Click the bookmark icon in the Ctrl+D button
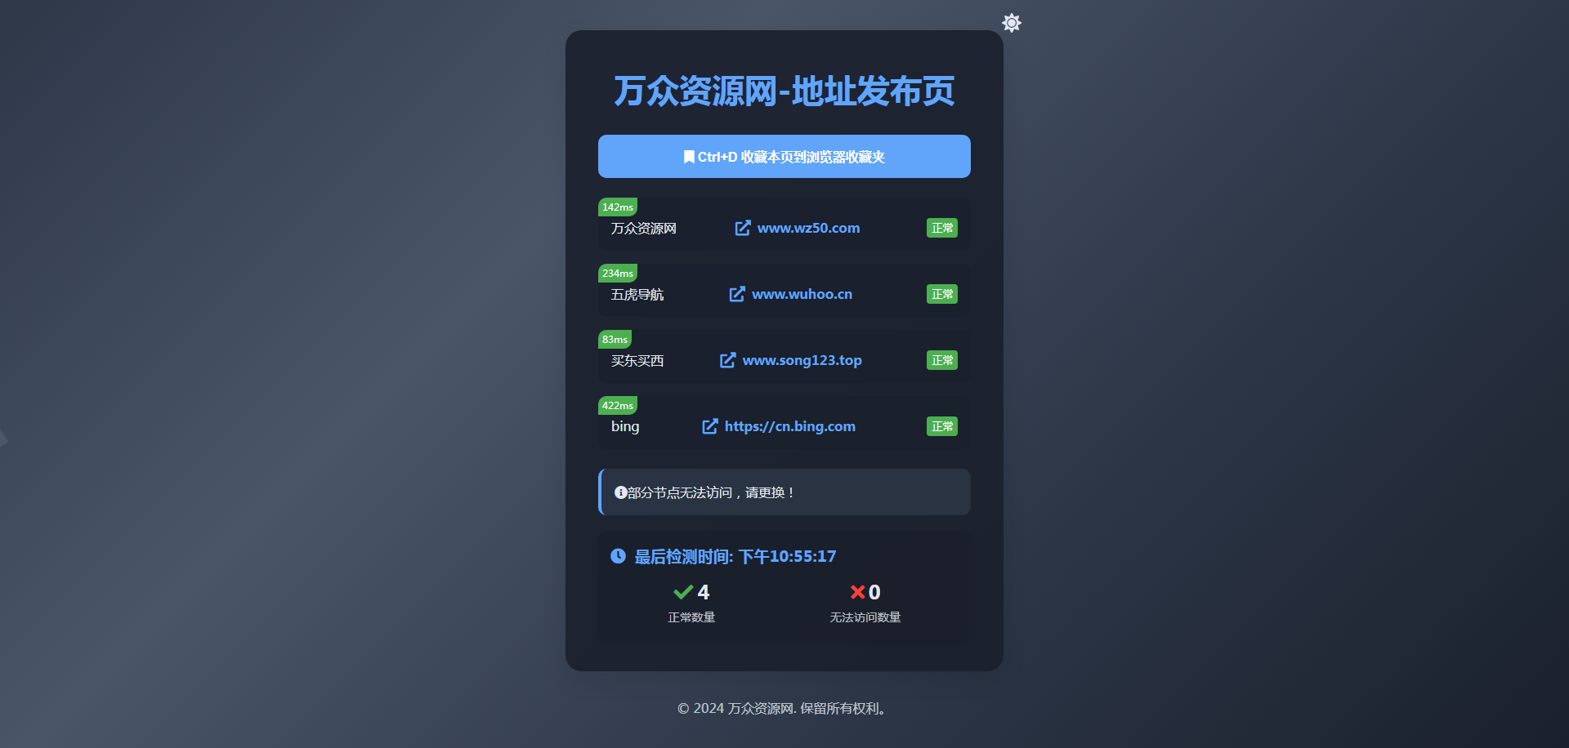Viewport: 1569px width, 748px height. pos(689,157)
